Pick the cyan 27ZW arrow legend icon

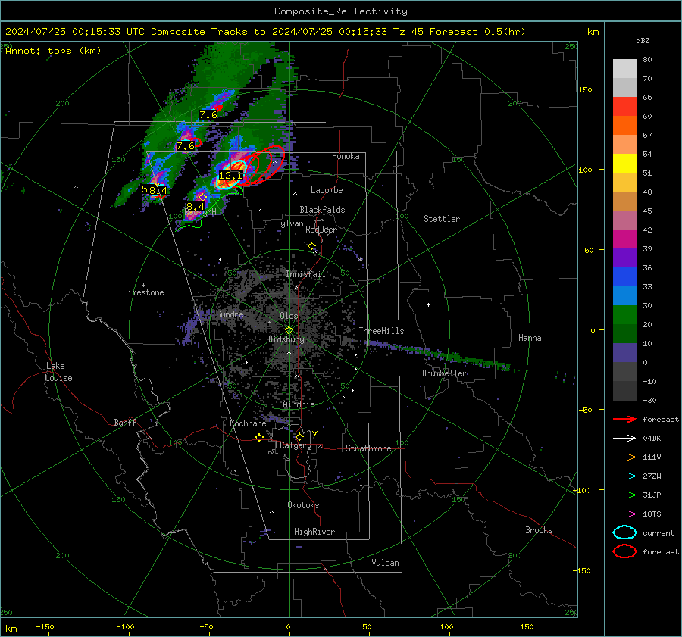pyautogui.click(x=624, y=476)
